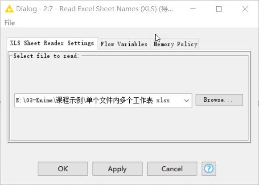Click the Cancel button
Viewport: 259px width, 185px height.
point(172,169)
